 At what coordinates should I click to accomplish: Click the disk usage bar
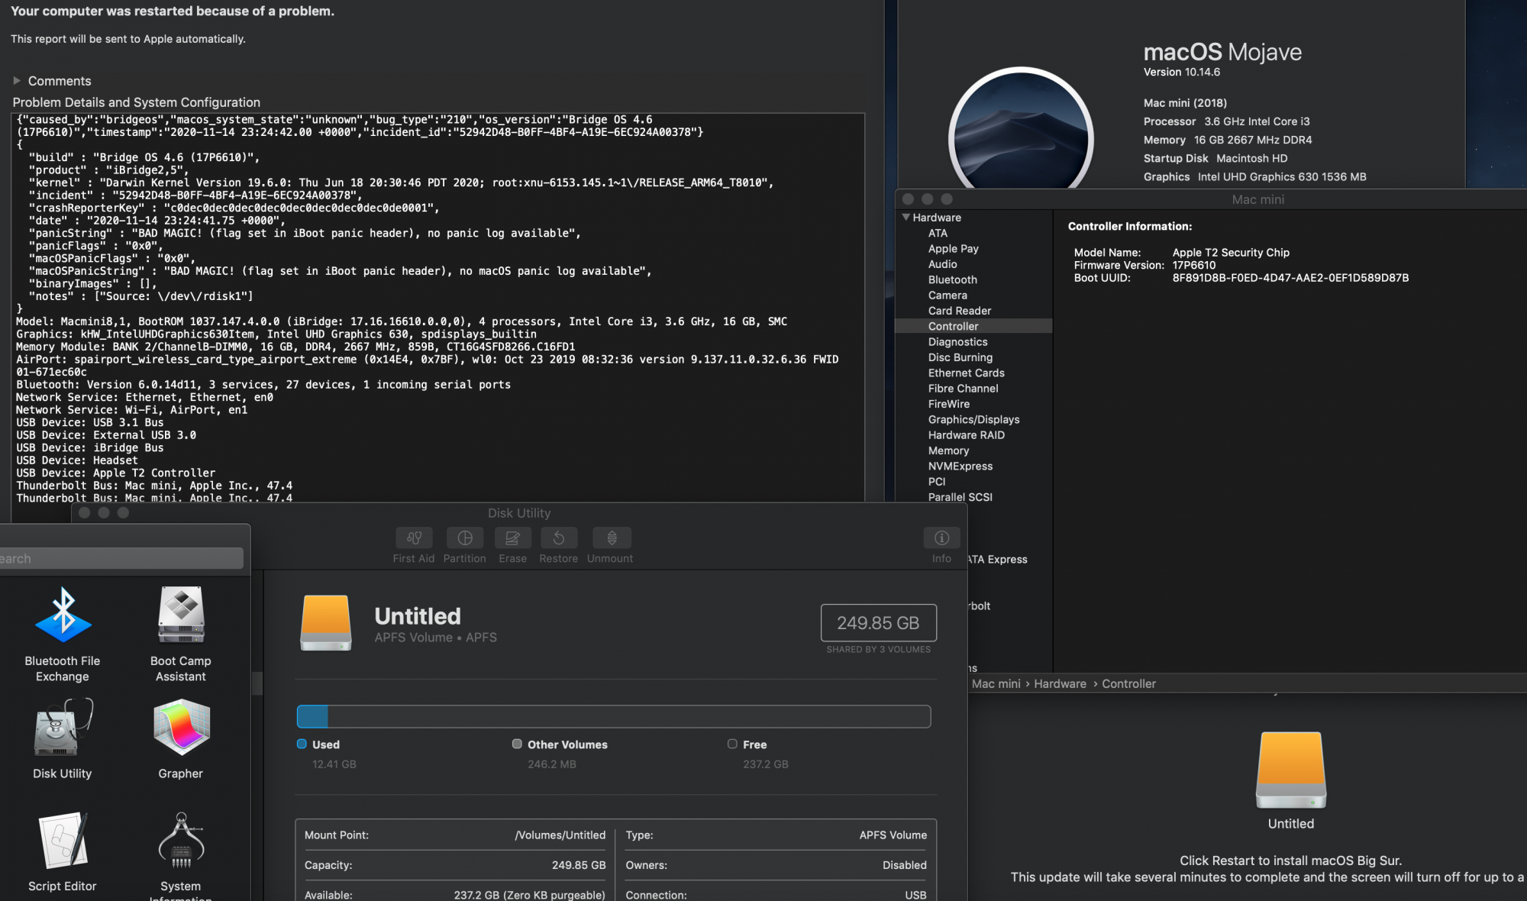tap(613, 716)
